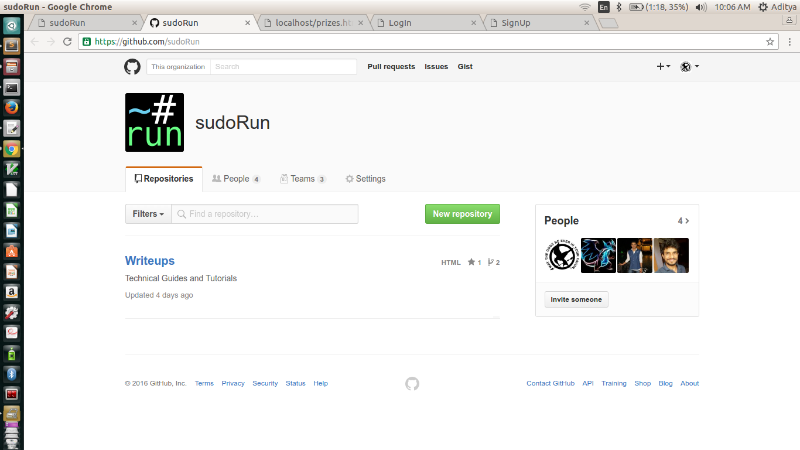Screen dimensions: 800x450
Task: Open the Vim icon in the dock
Action: 12,169
